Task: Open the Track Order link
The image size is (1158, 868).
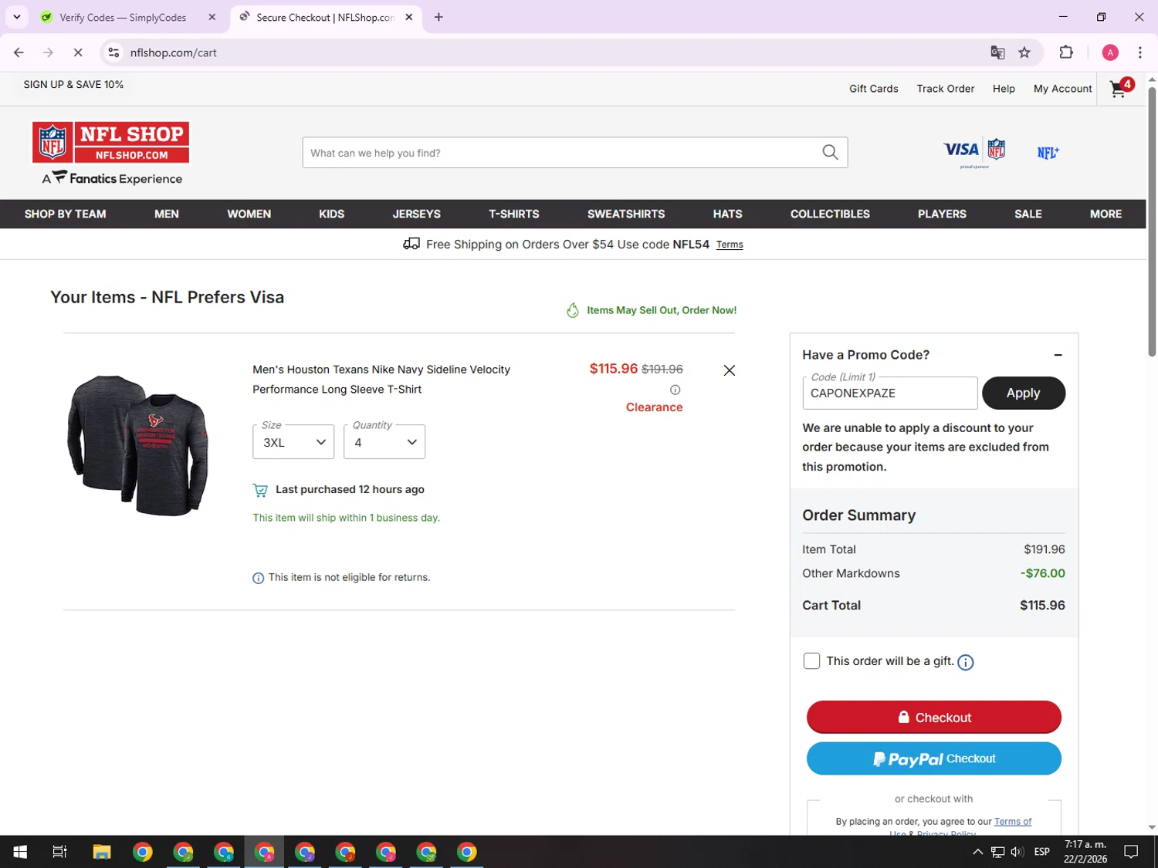Action: [946, 89]
